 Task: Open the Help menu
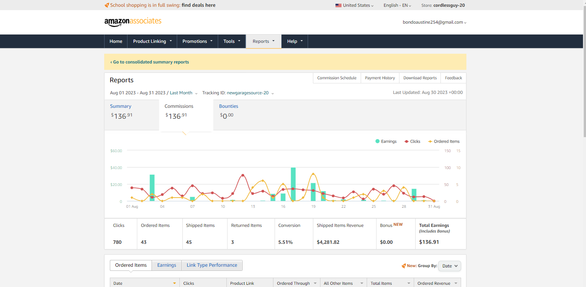295,41
